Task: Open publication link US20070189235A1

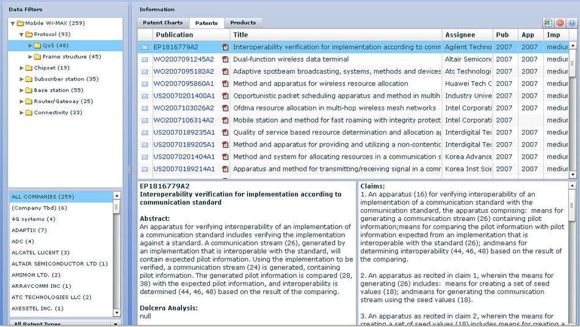Action: tap(184, 132)
